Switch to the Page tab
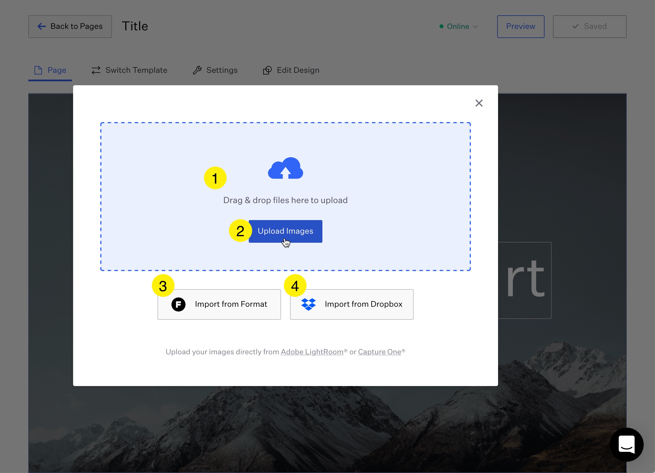The image size is (655, 473). pos(50,70)
